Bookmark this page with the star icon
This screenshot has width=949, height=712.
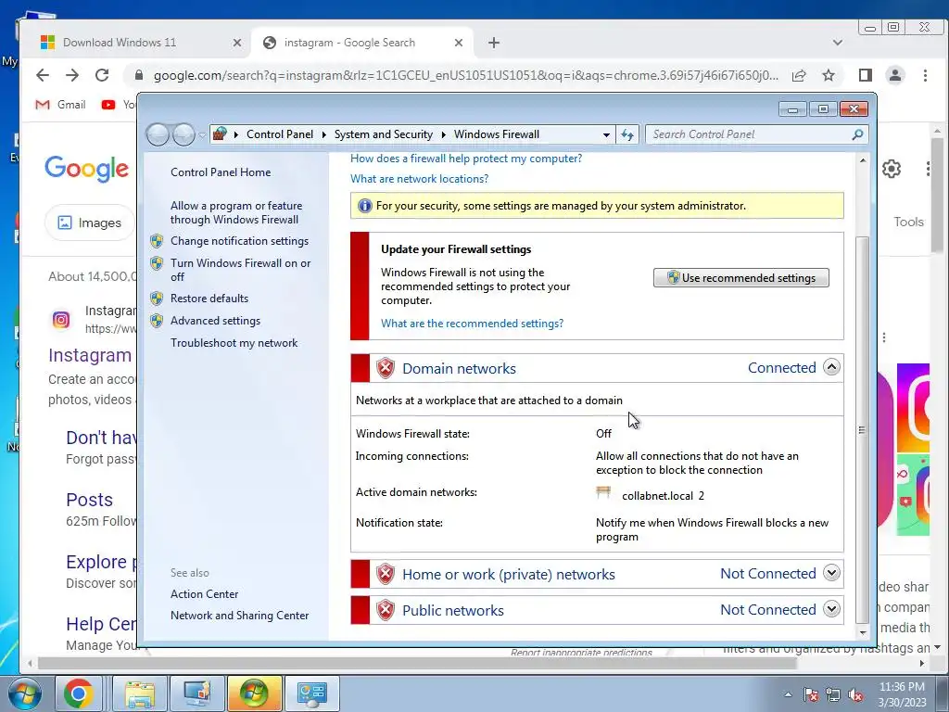tap(829, 75)
